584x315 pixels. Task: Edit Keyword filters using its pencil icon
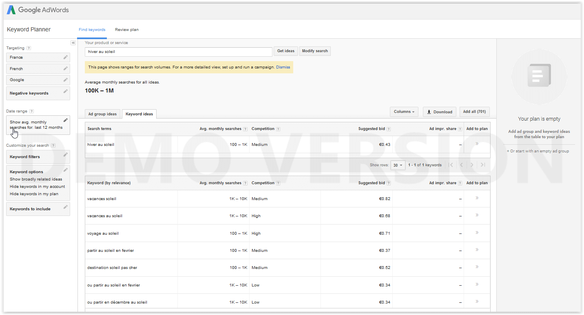pyautogui.click(x=65, y=155)
